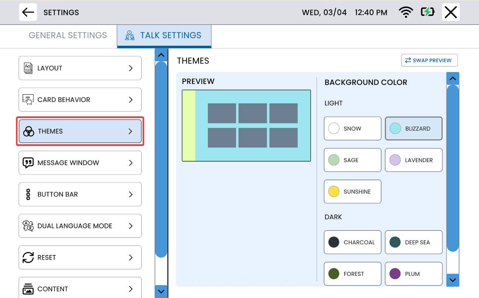Expand Layout settings with its chevron

coord(131,68)
